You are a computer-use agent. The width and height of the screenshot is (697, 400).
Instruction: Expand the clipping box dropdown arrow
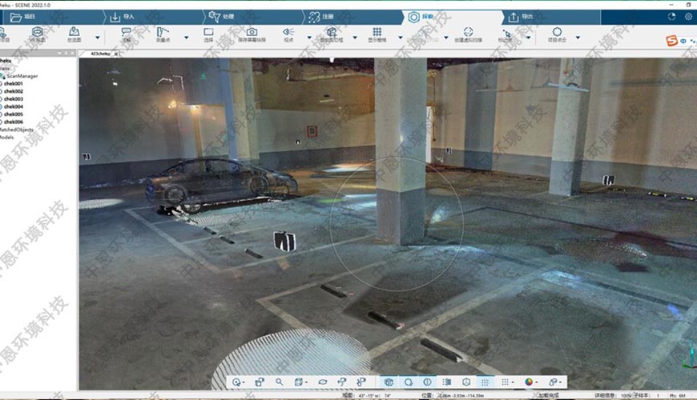[355, 38]
